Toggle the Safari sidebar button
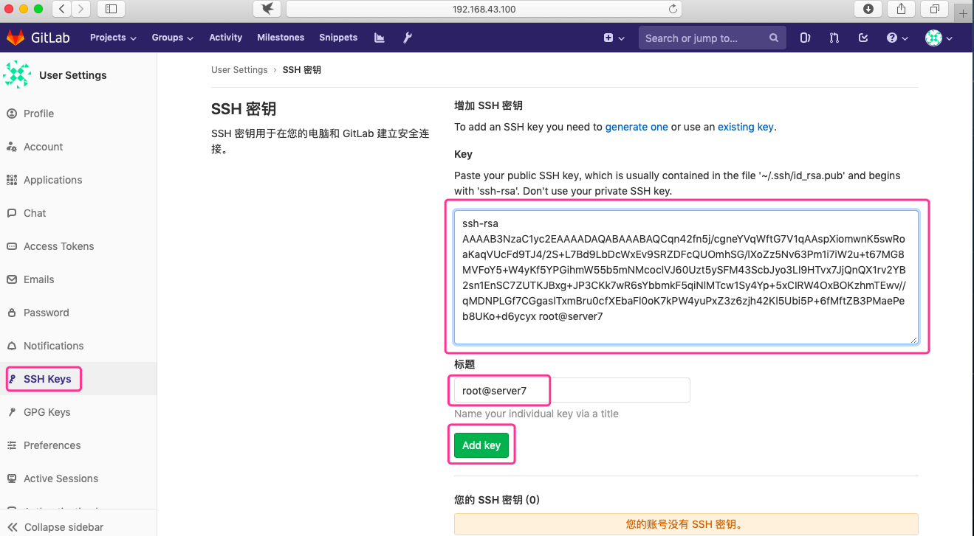The image size is (974, 536). tap(112, 9)
